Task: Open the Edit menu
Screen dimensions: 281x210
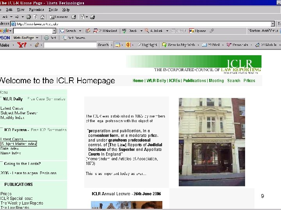Action: pyautogui.click(x=9, y=10)
